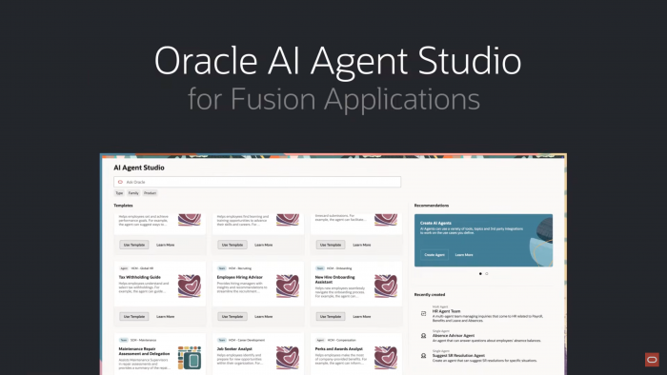The width and height of the screenshot is (667, 375).
Task: Open Job Seeker Analyst template title
Action: tap(234, 348)
